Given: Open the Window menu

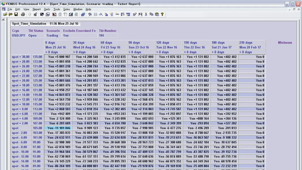Looking at the screenshot, I should 77,9.
